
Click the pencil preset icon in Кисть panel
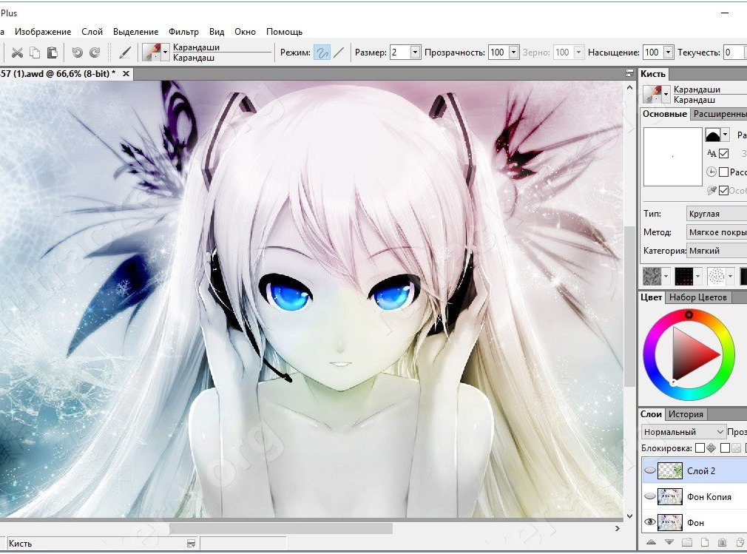point(652,94)
